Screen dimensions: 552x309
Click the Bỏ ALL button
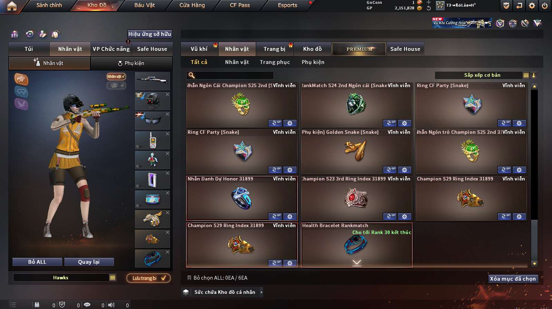coord(37,262)
